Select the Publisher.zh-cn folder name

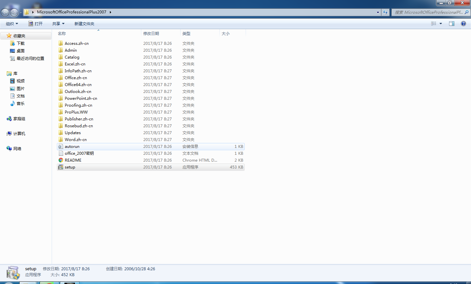(79, 119)
